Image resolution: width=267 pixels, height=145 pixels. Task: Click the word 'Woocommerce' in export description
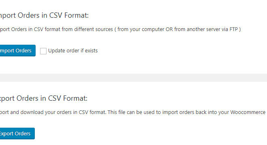coord(248,112)
